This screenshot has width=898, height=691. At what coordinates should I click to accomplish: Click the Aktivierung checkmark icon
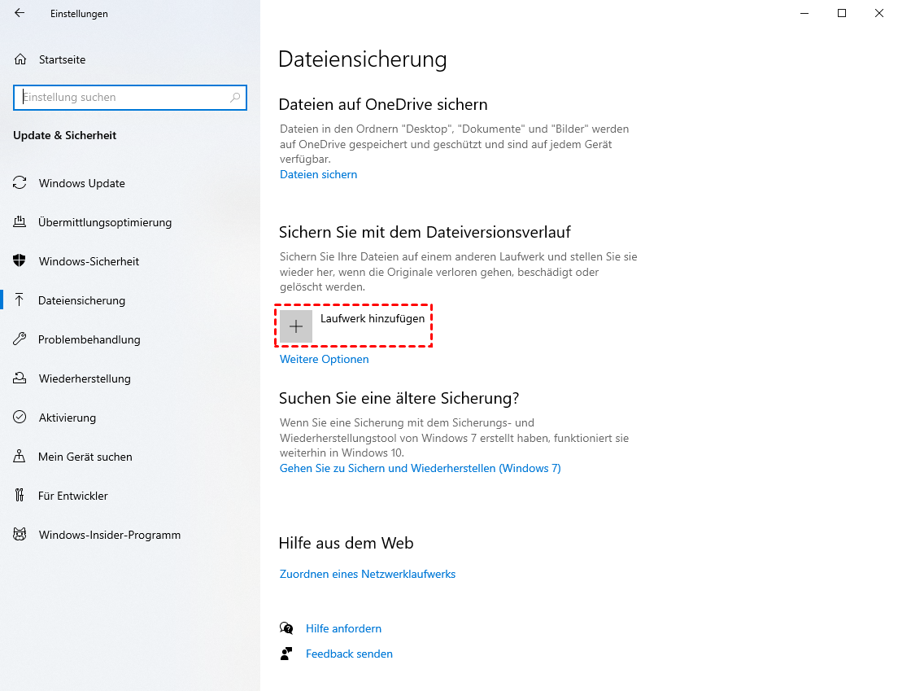[20, 418]
